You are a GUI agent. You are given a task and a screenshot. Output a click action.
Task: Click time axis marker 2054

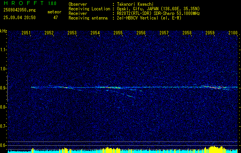[x=95, y=33]
